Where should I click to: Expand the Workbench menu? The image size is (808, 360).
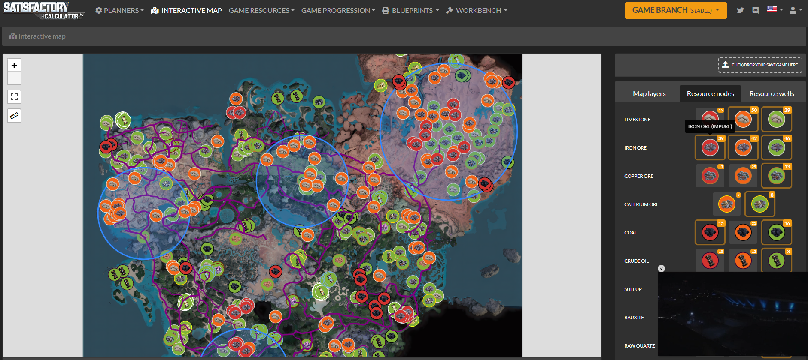point(477,10)
